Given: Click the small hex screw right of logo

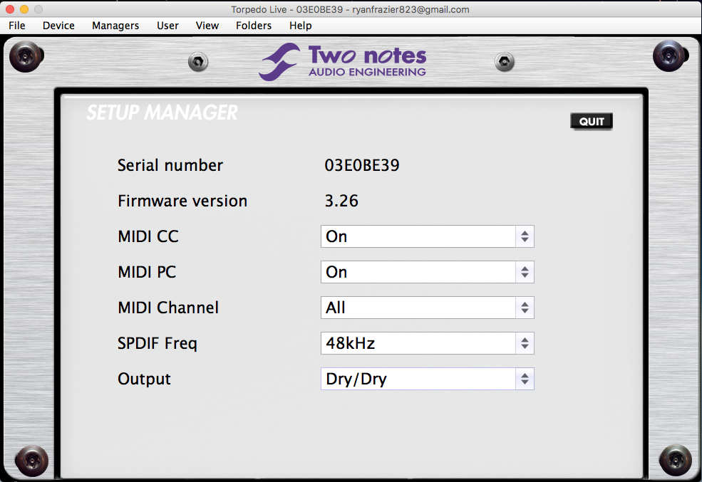Looking at the screenshot, I should (x=505, y=62).
